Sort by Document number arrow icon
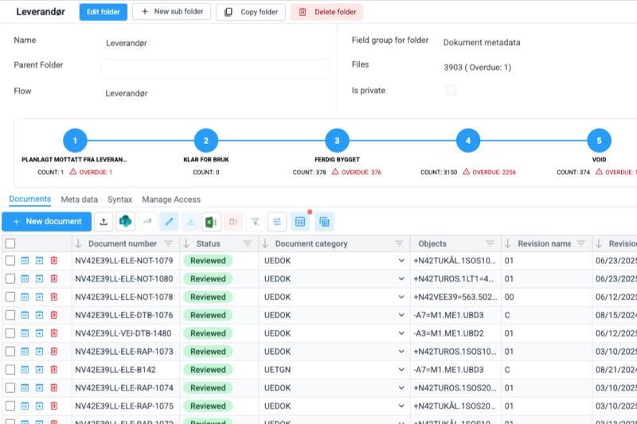The image size is (637, 424). (x=78, y=243)
